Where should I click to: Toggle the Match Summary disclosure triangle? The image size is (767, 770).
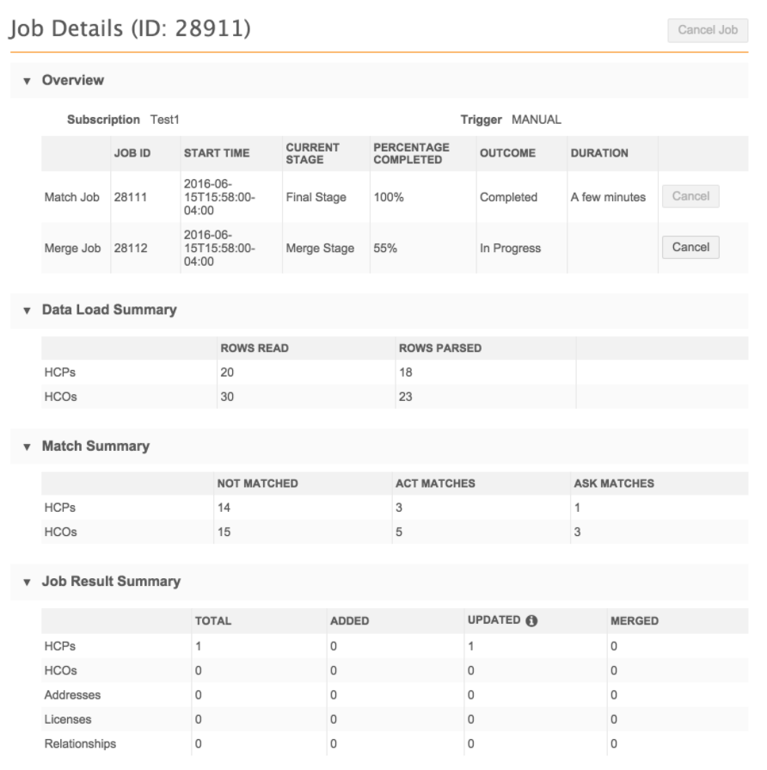28,447
